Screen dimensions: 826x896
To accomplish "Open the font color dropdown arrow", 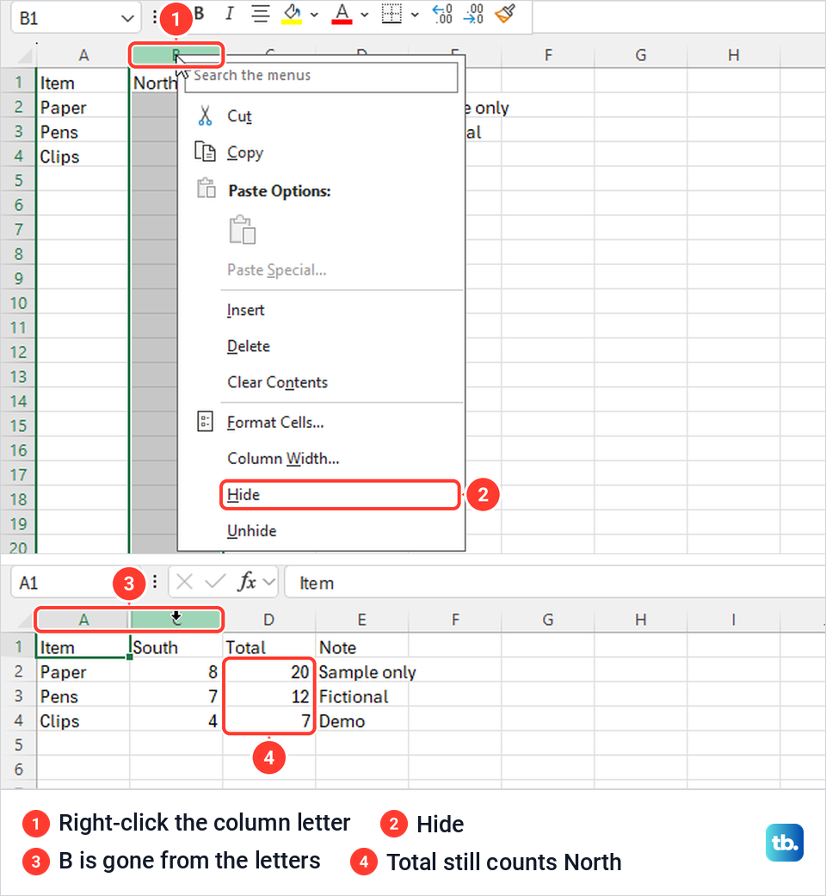I will click(x=365, y=15).
